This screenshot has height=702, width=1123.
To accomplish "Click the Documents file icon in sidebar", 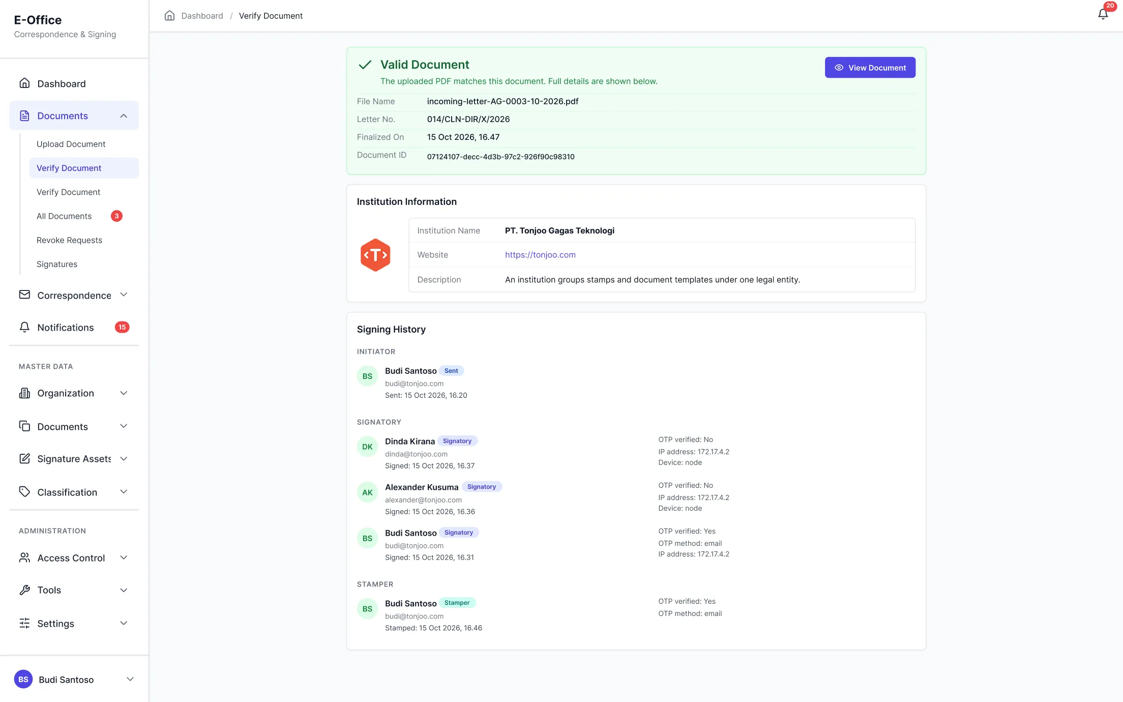I will click(x=24, y=115).
